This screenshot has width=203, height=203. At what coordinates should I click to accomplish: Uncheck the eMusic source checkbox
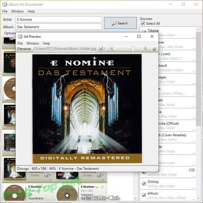click(144, 195)
